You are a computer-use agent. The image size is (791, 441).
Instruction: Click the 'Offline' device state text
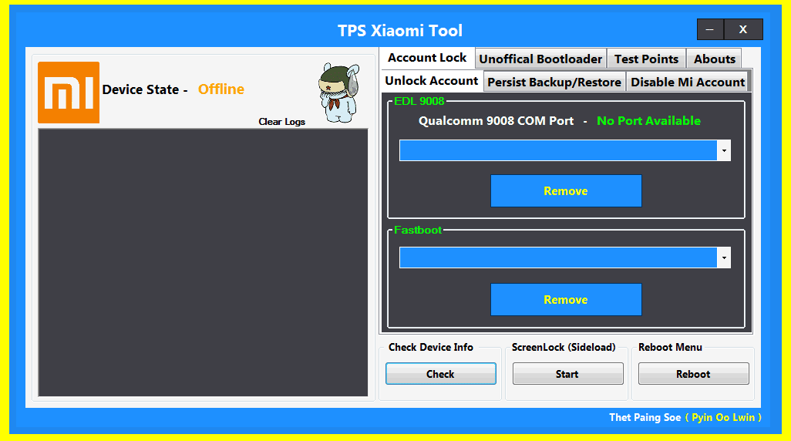click(x=221, y=89)
